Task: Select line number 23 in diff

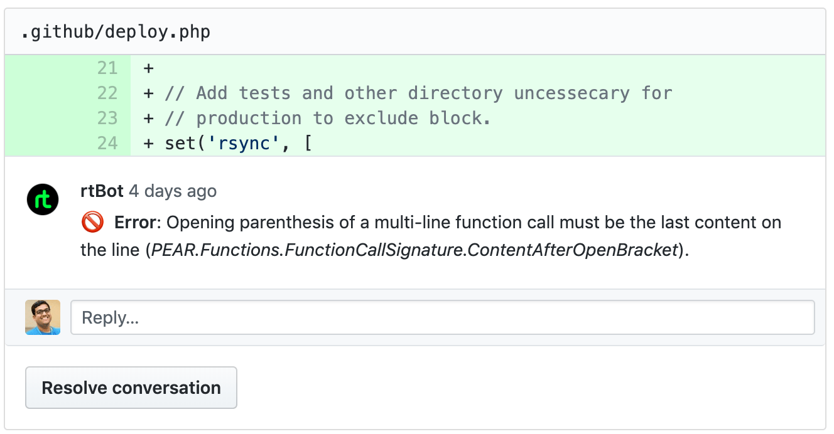Action: [x=107, y=118]
